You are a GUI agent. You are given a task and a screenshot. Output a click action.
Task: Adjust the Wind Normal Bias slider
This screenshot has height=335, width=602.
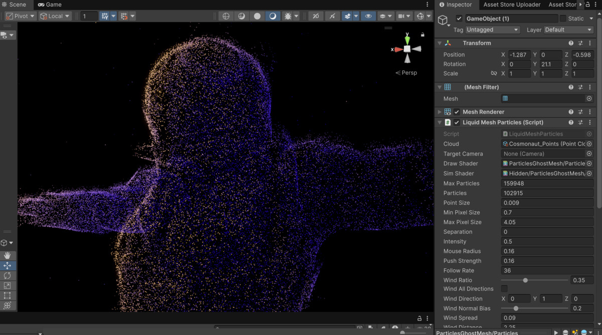[535, 308]
